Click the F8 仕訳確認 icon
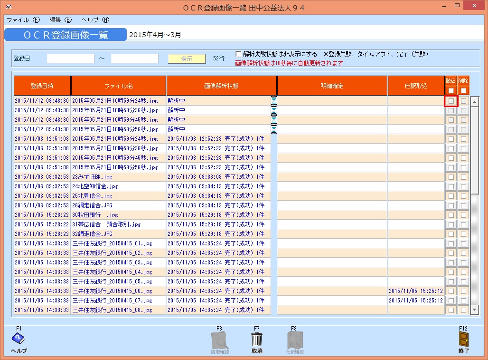This screenshot has width=488, height=360. click(295, 339)
